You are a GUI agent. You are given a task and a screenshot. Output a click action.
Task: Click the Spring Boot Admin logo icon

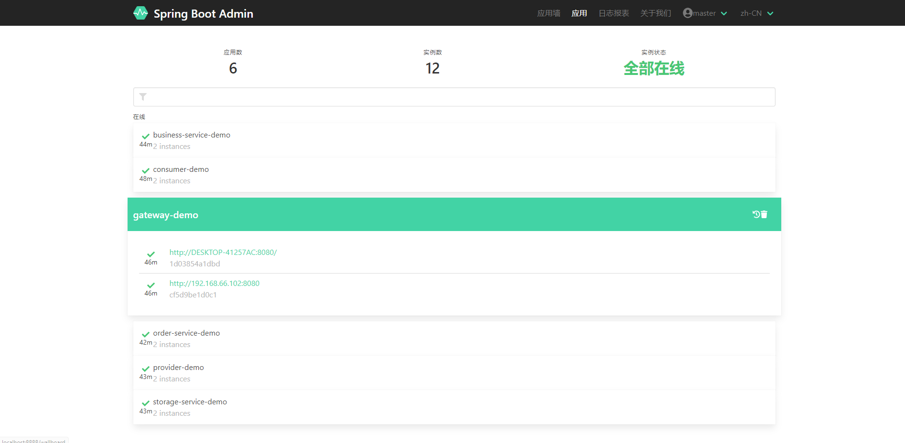pyautogui.click(x=140, y=13)
